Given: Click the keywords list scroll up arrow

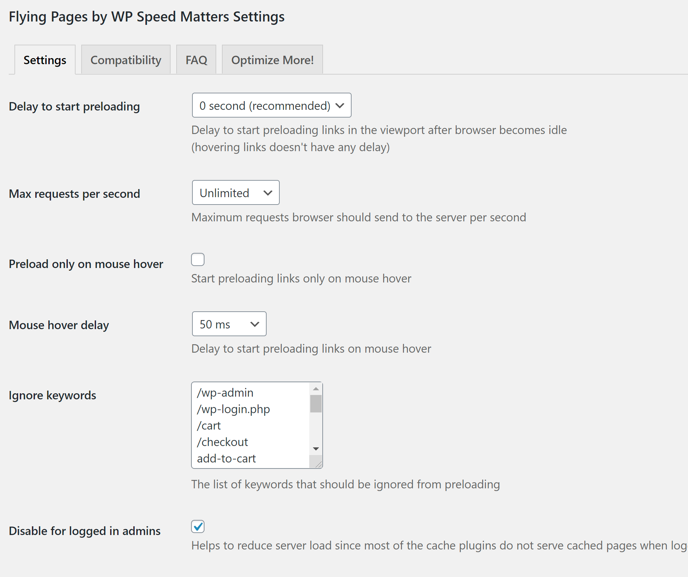Looking at the screenshot, I should pos(316,389).
